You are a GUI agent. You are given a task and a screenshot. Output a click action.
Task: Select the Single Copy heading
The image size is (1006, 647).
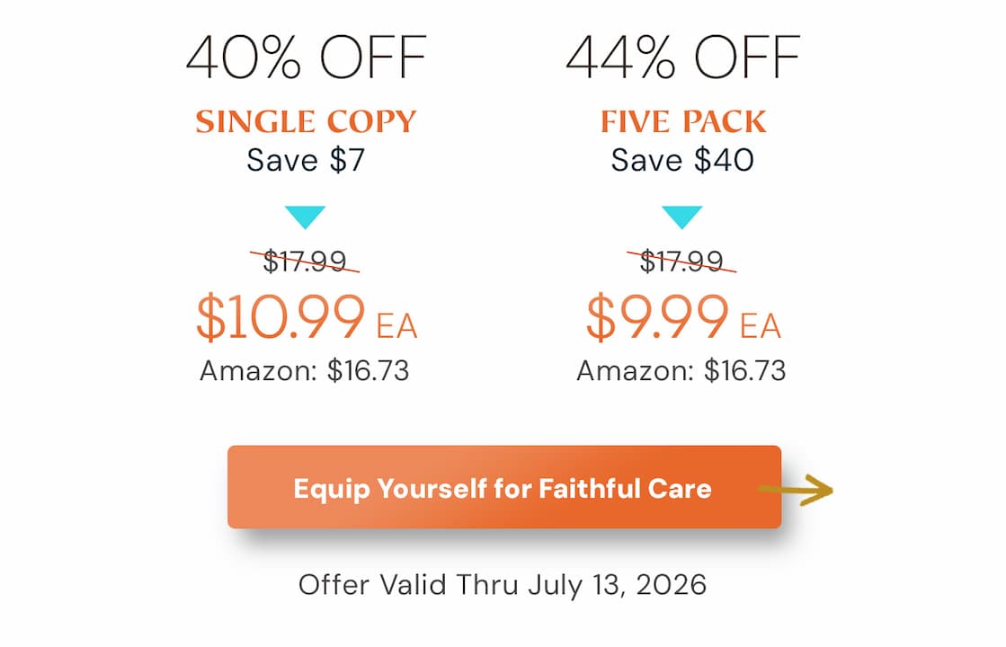(x=306, y=121)
